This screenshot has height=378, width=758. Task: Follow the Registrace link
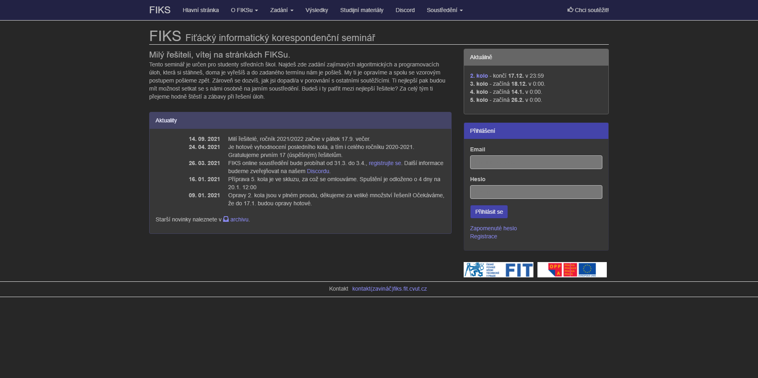[x=483, y=236]
